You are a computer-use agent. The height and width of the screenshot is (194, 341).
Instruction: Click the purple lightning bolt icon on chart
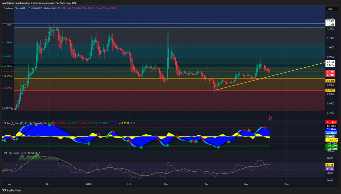(x=270, y=117)
